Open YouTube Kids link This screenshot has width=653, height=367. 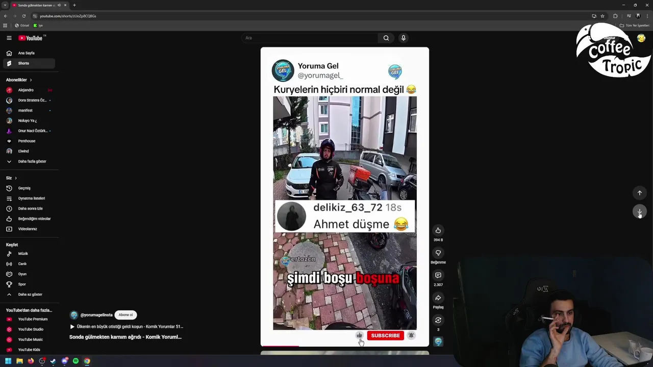point(29,350)
